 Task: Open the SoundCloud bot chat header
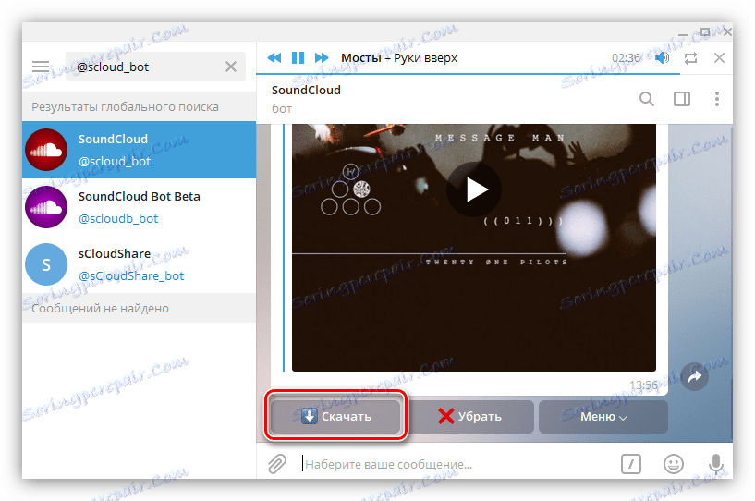pyautogui.click(x=306, y=99)
